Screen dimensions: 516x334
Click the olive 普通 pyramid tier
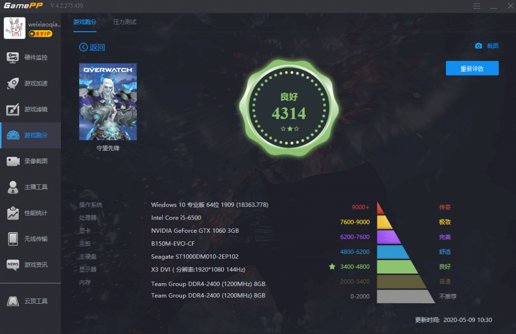[401, 282]
